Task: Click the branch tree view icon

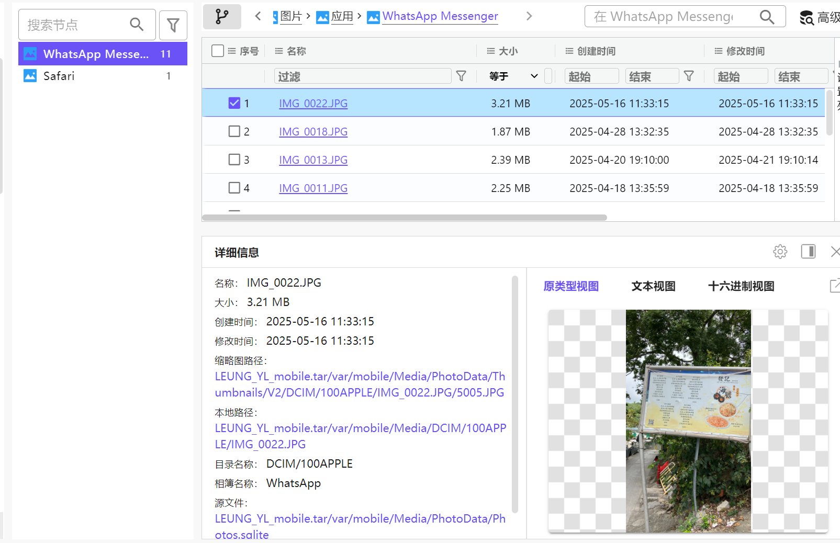Action: (x=222, y=17)
